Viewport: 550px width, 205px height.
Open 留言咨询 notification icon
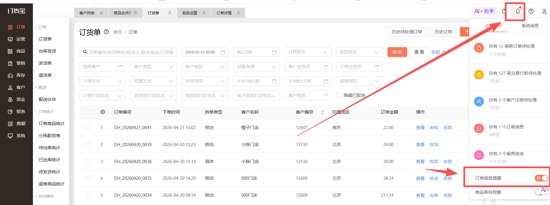[479, 155]
